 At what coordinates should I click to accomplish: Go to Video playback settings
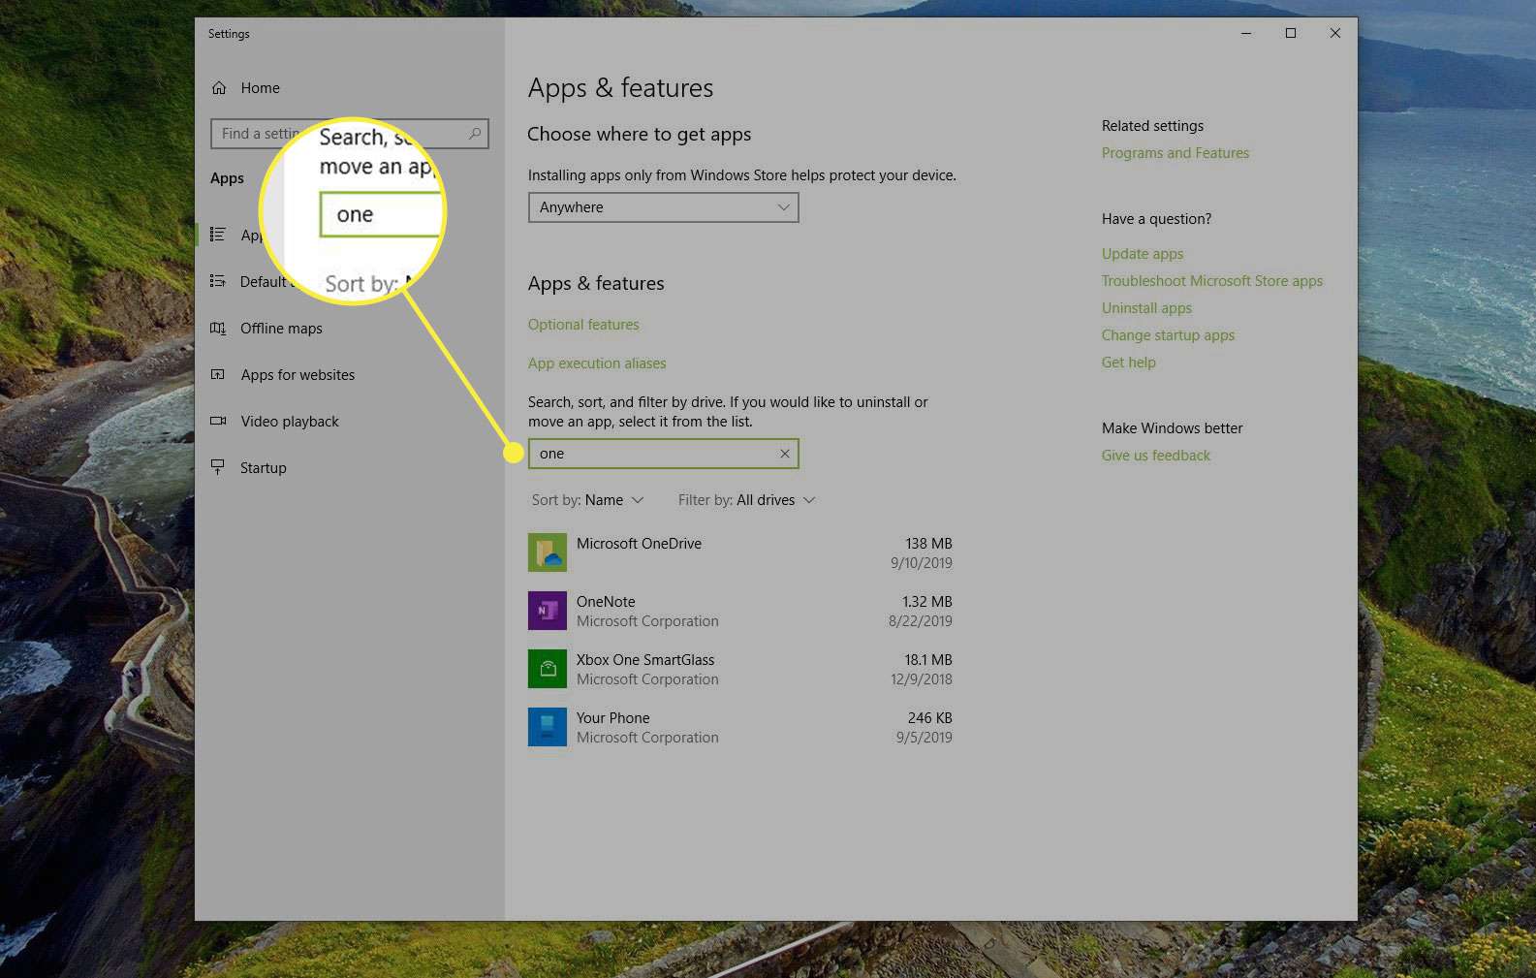(290, 422)
